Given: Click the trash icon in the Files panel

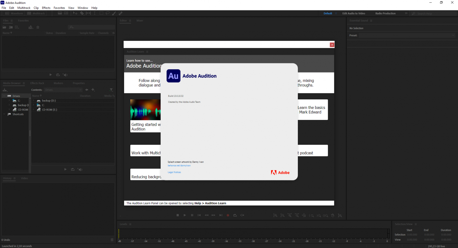Looking at the screenshot, I should [x=38, y=27].
